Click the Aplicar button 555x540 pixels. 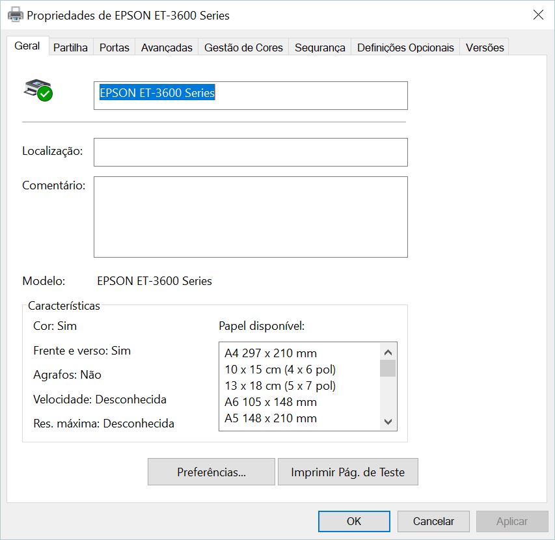point(512,521)
